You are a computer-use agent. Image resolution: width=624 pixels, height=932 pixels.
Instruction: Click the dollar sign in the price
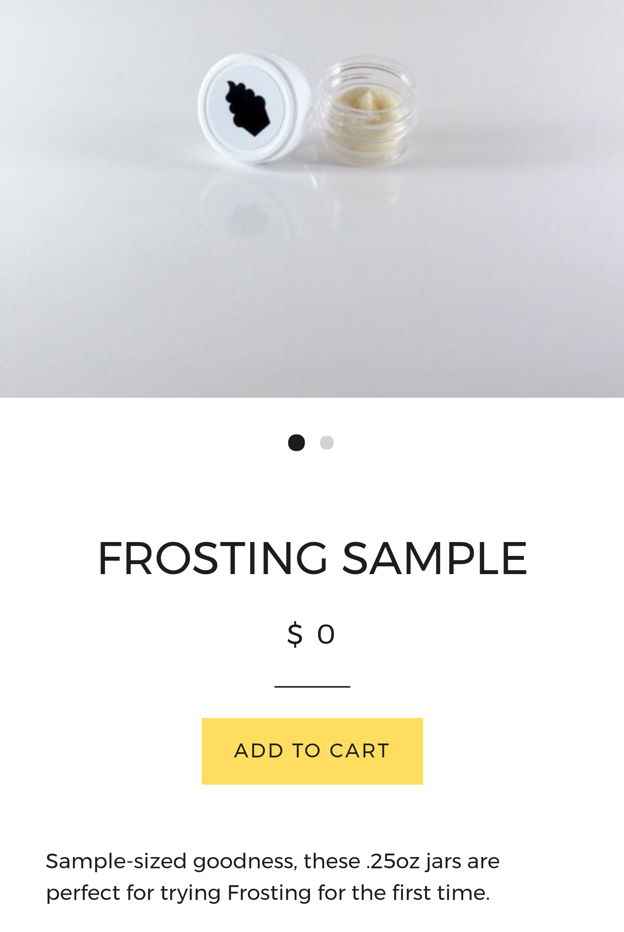[295, 634]
